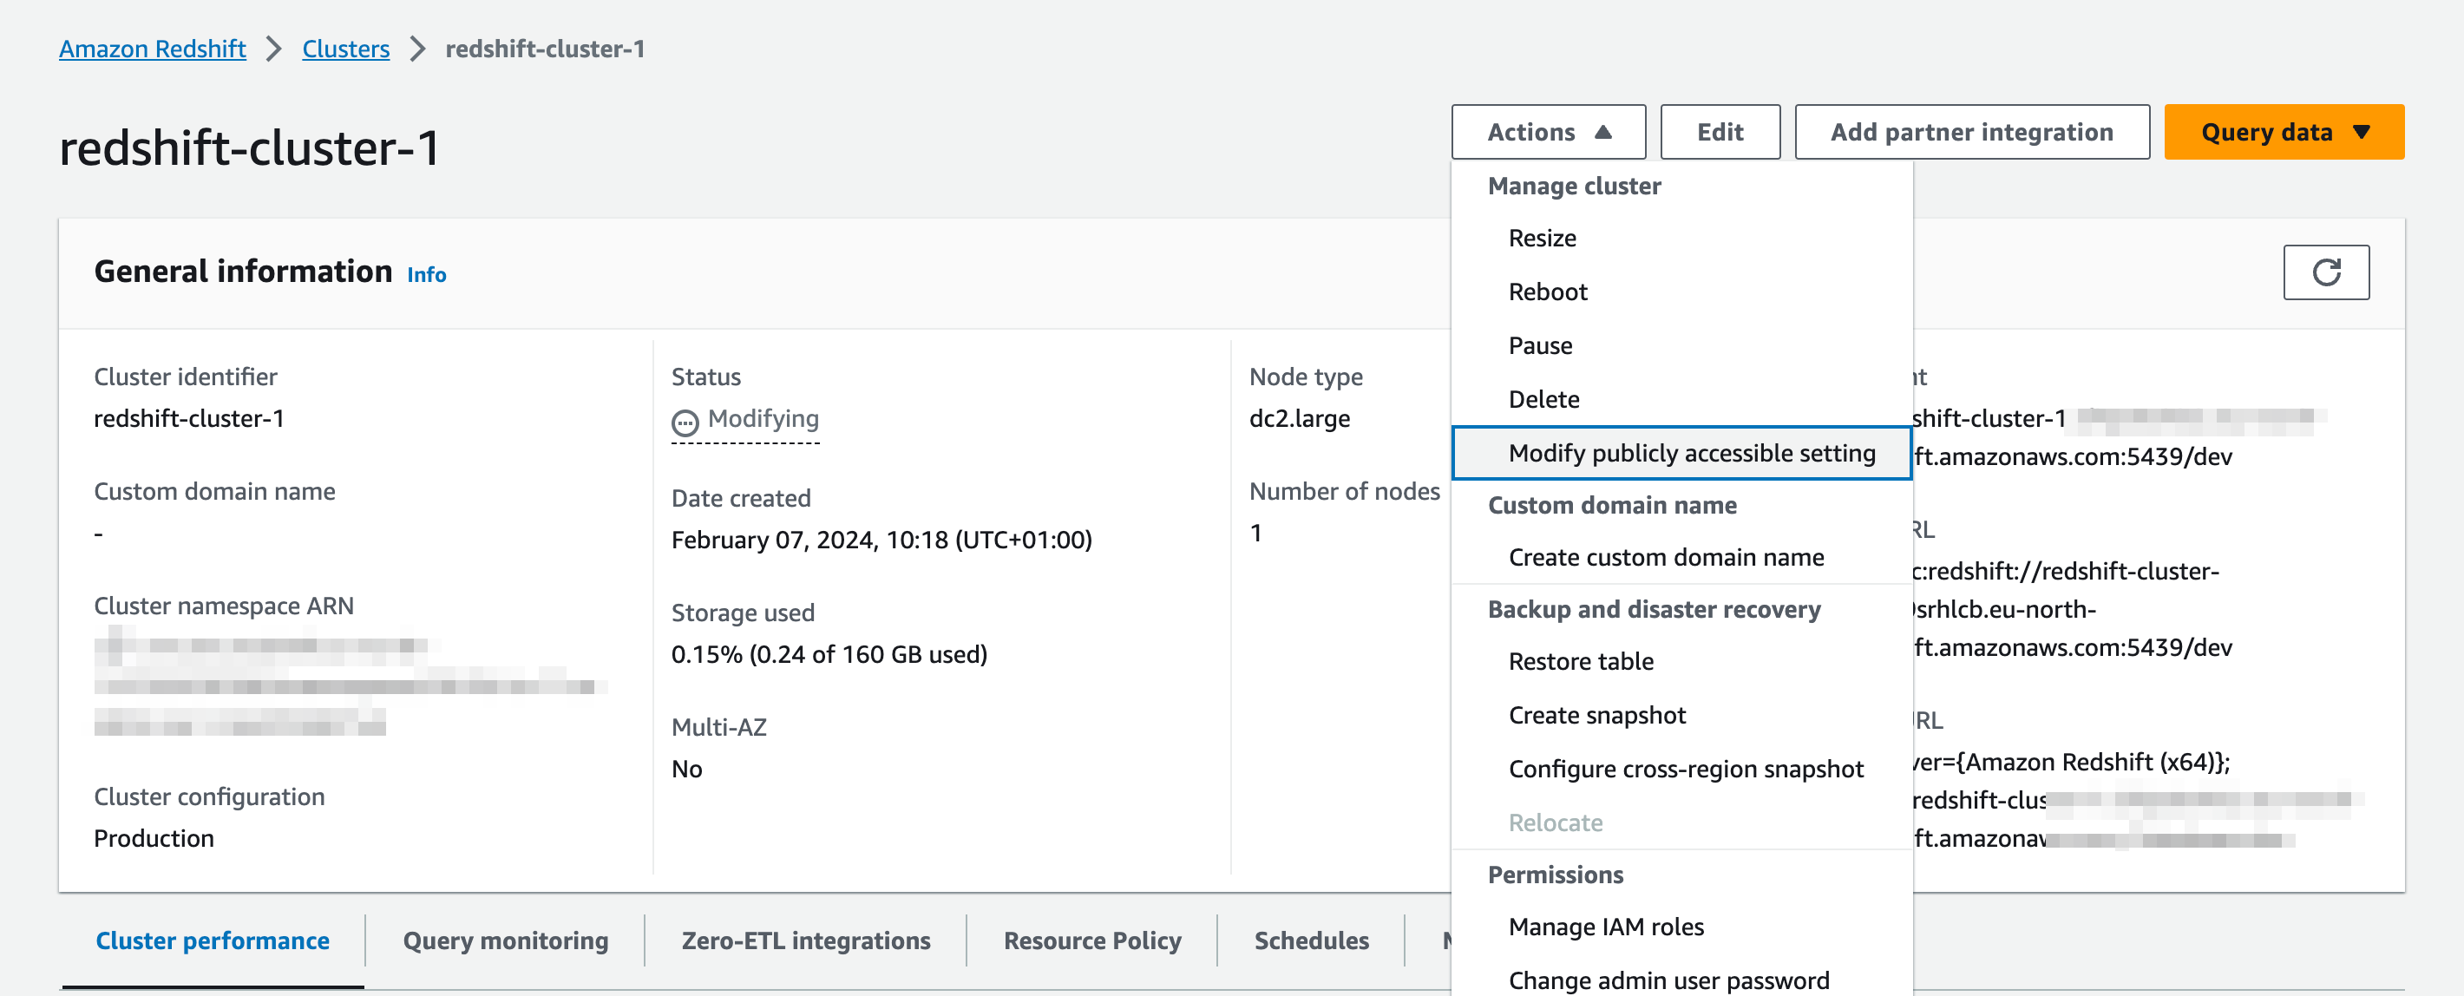The height and width of the screenshot is (996, 2464).
Task: Open the Query data dropdown
Action: coord(2284,132)
